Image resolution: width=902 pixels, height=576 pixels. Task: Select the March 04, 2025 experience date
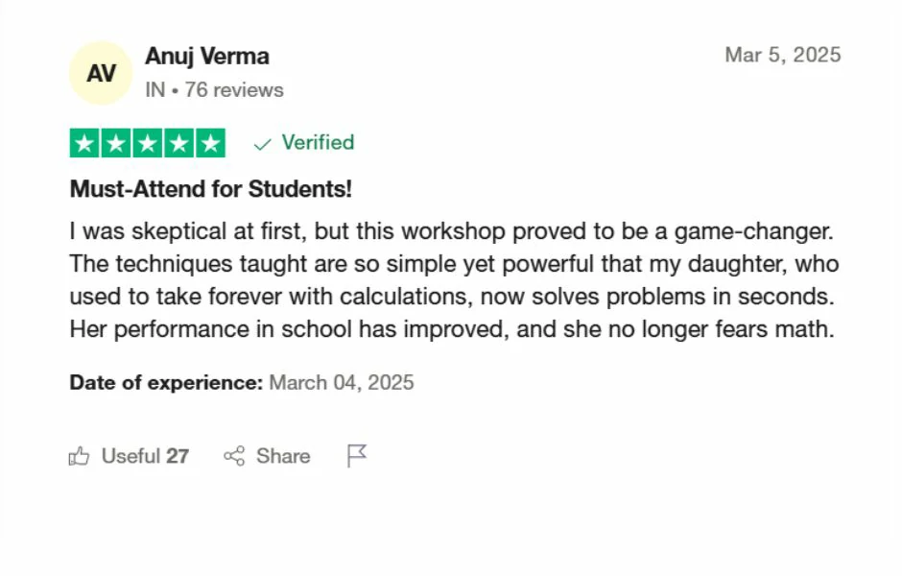[342, 383]
